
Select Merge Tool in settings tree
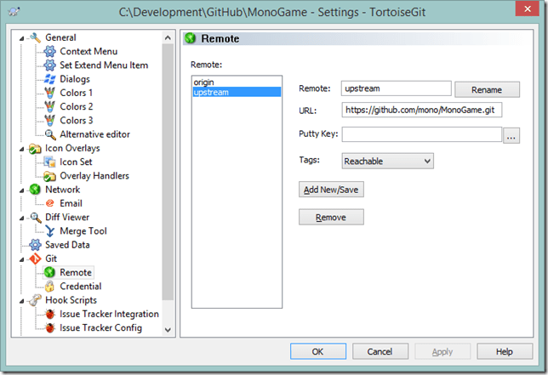point(83,231)
